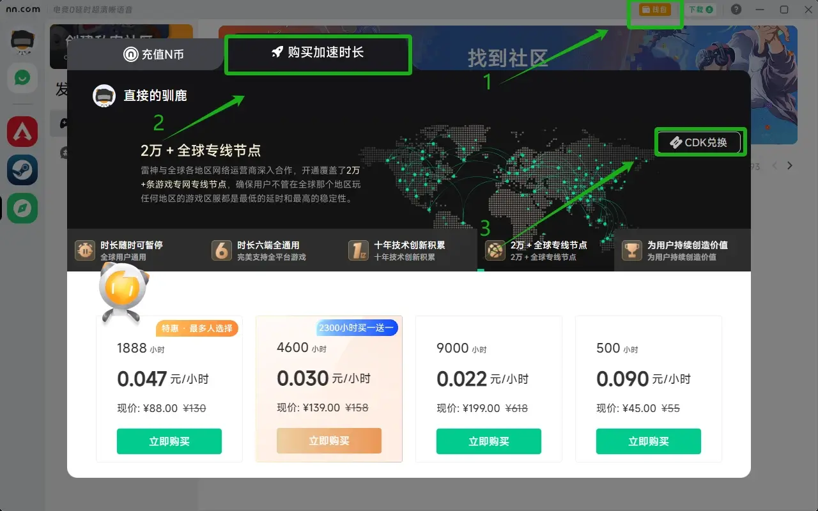This screenshot has width=818, height=511.
Task: Open profile avatar in left sidebar
Action: (x=22, y=42)
